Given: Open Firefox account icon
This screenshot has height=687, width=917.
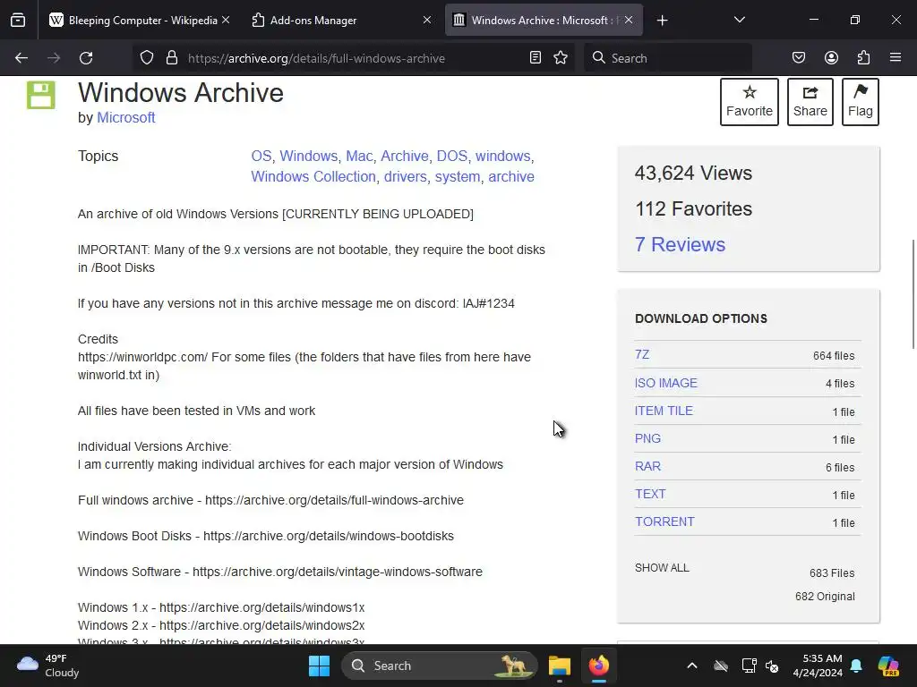Looking at the screenshot, I should point(831,57).
